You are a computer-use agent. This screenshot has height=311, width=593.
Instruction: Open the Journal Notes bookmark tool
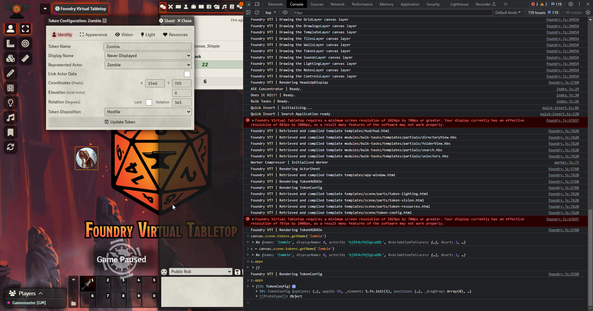coord(11,132)
